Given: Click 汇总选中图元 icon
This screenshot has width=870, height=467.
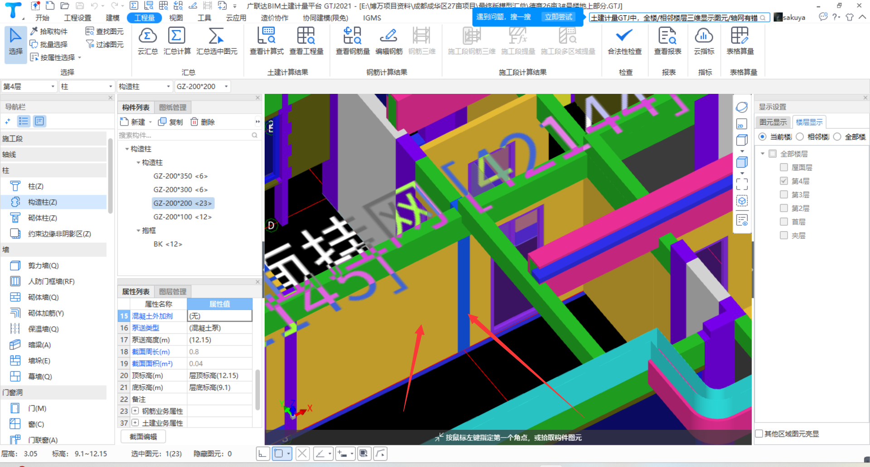Looking at the screenshot, I should point(217,41).
